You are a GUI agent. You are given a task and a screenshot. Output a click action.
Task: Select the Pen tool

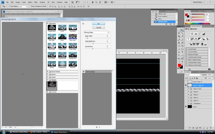point(179,52)
